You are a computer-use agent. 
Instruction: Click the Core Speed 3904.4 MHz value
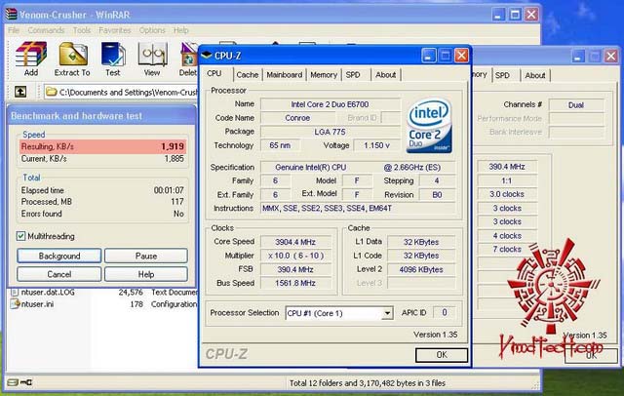[x=295, y=242]
